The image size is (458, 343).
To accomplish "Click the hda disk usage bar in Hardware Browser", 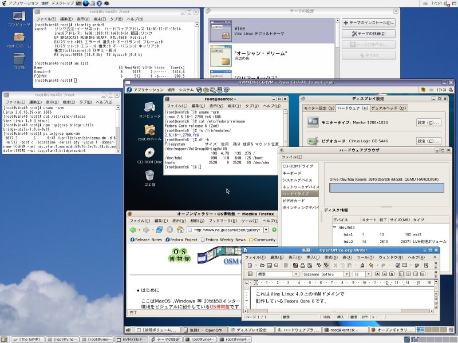I will [387, 188].
